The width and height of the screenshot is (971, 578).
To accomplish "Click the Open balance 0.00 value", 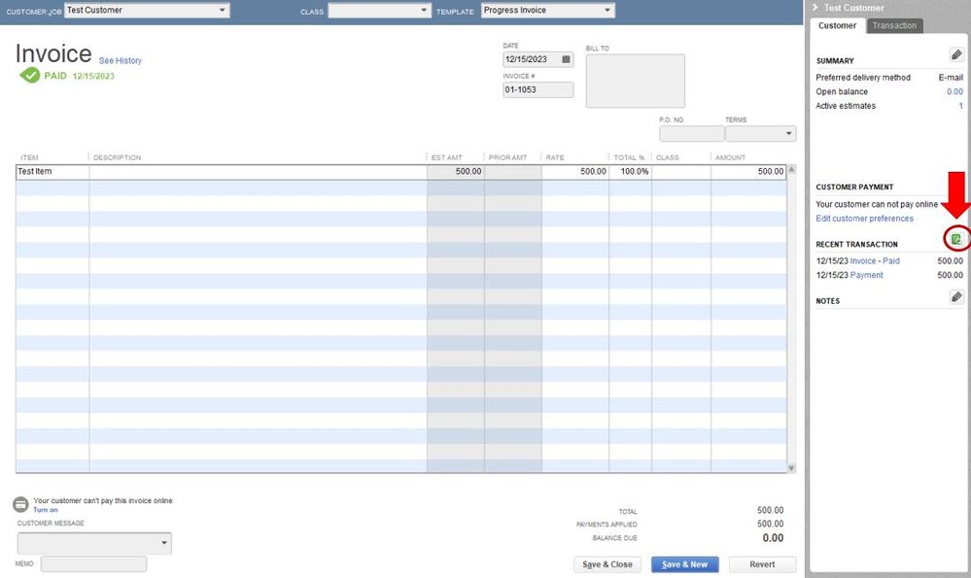I will [954, 91].
